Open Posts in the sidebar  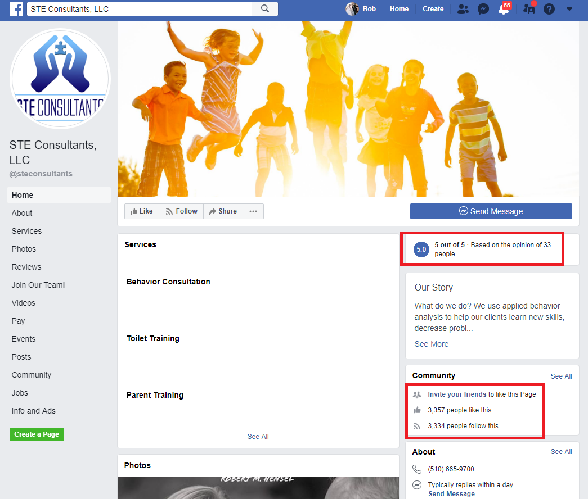[21, 357]
